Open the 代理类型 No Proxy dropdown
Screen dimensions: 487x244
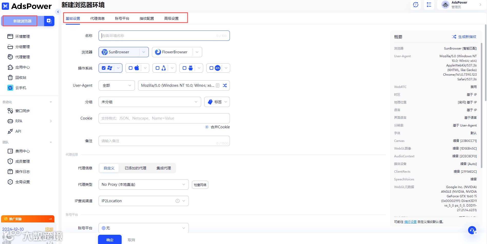click(x=144, y=184)
